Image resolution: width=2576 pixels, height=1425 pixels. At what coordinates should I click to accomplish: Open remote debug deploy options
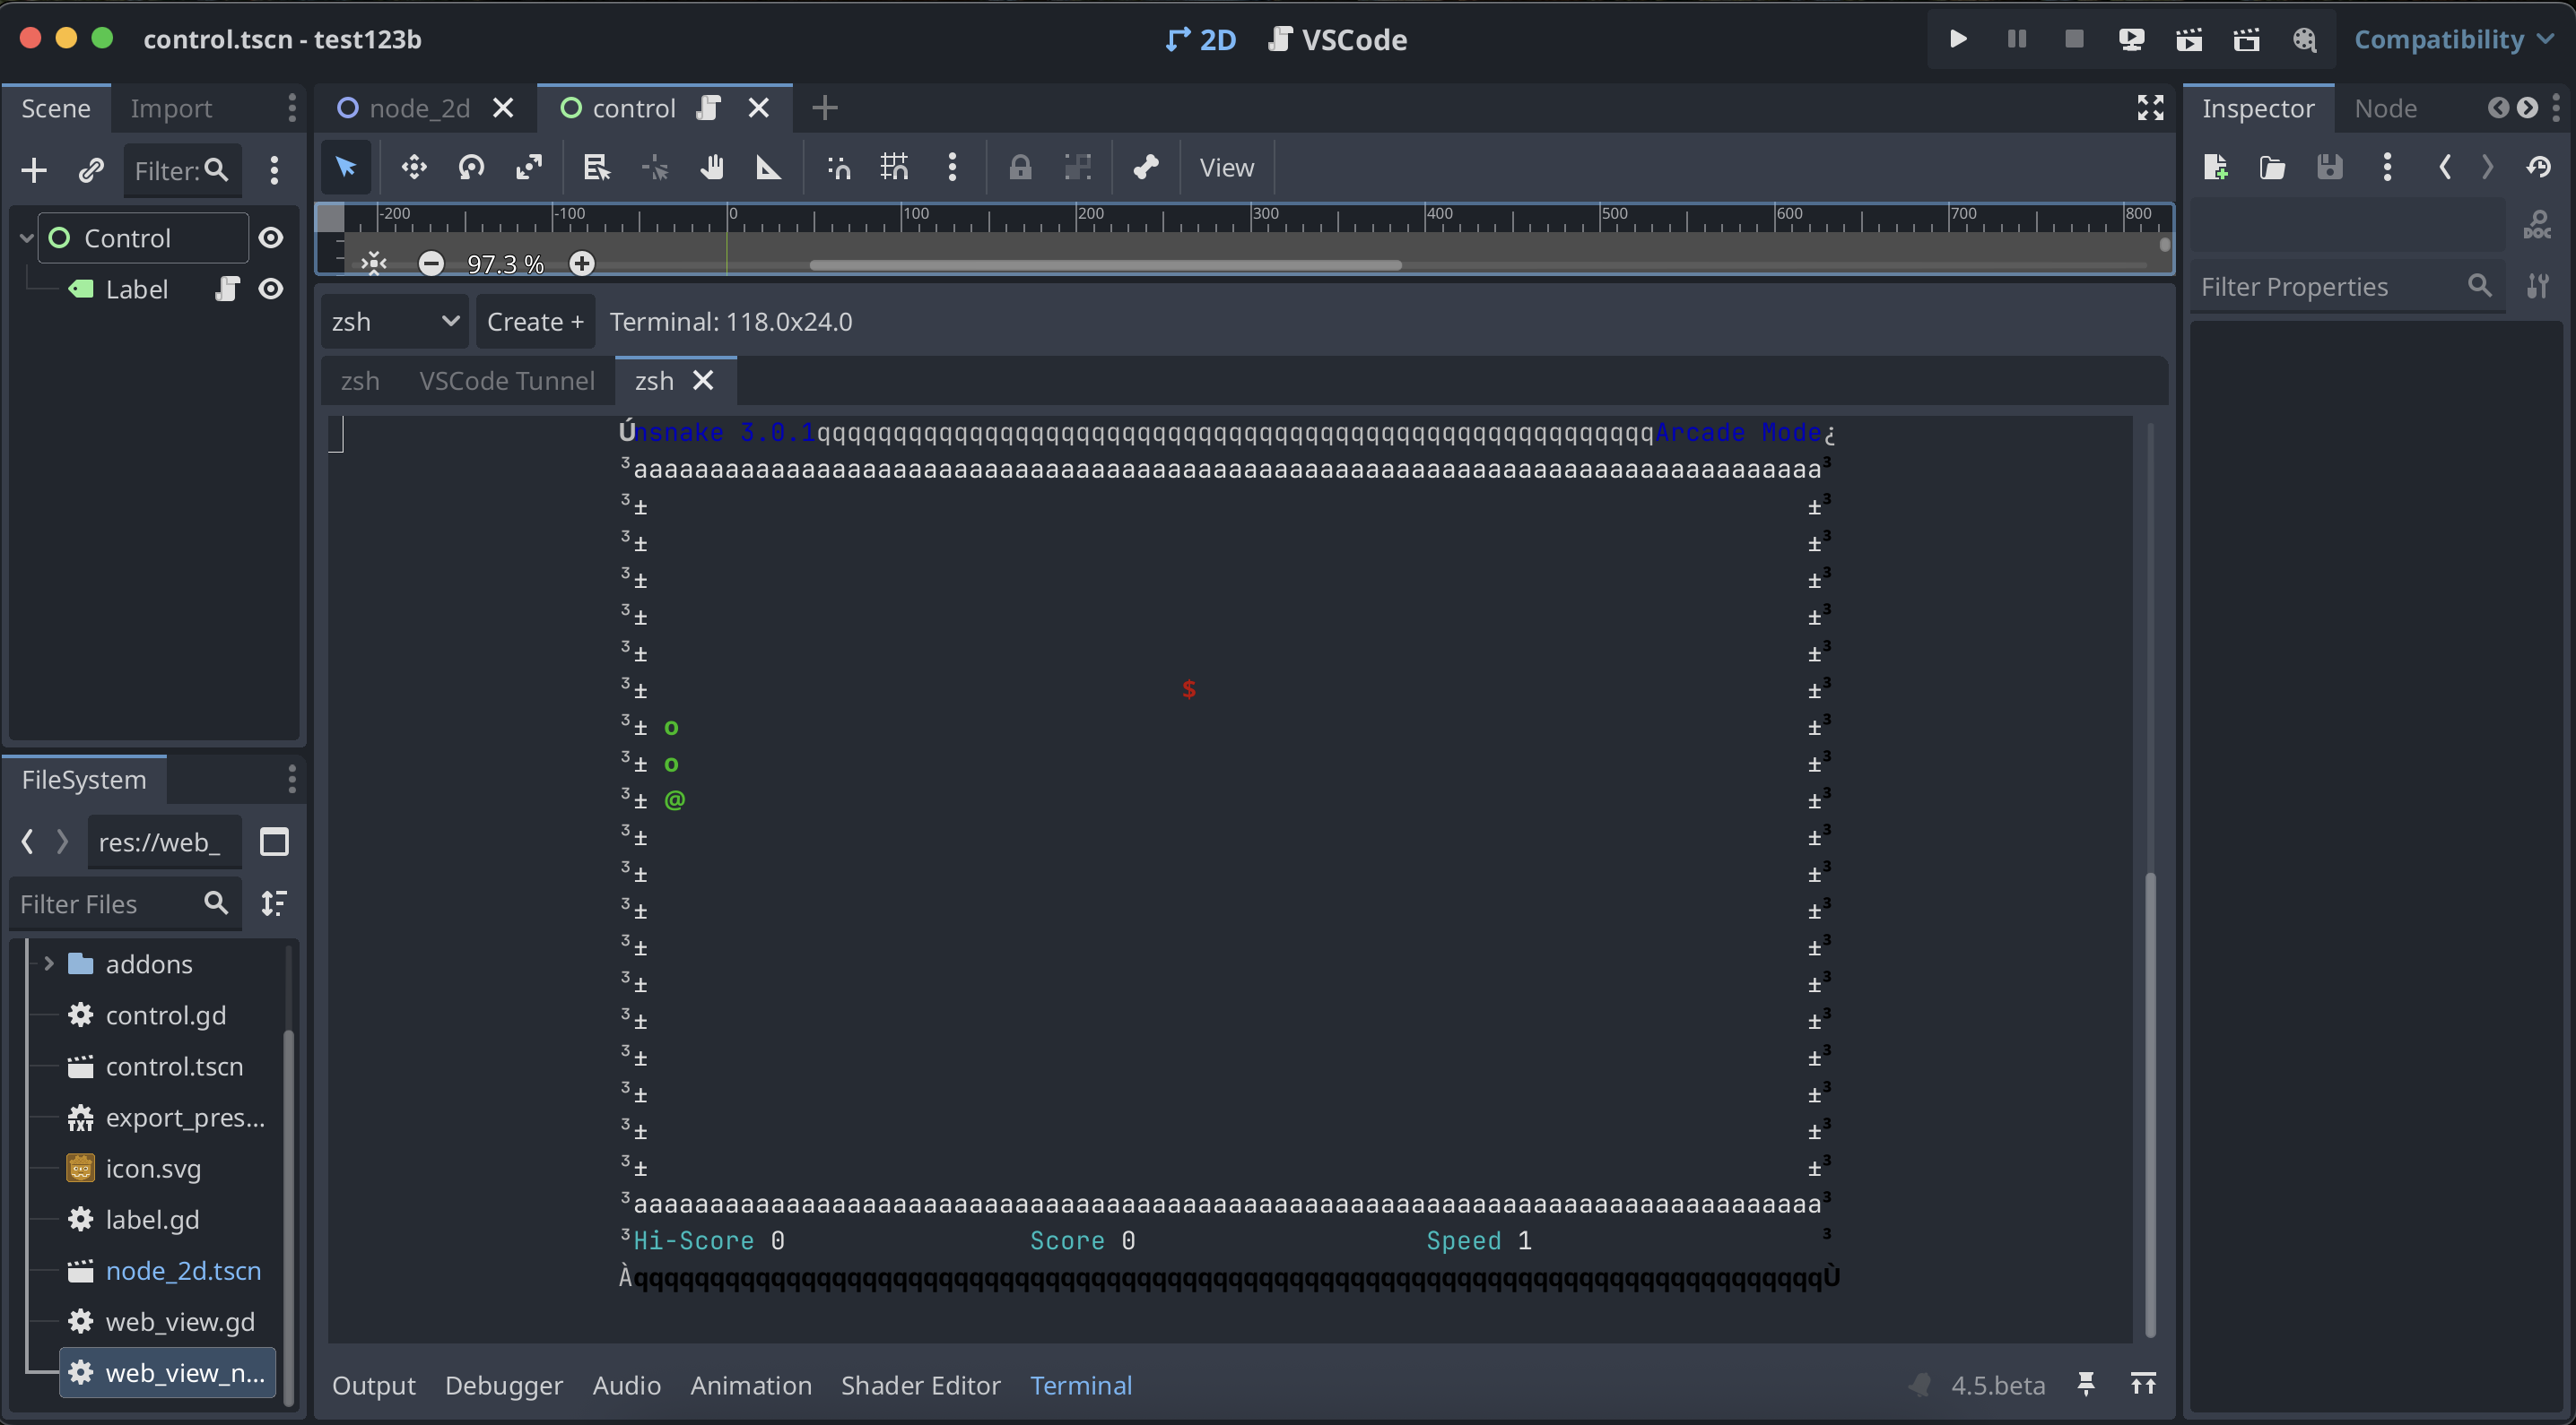pyautogui.click(x=2131, y=39)
